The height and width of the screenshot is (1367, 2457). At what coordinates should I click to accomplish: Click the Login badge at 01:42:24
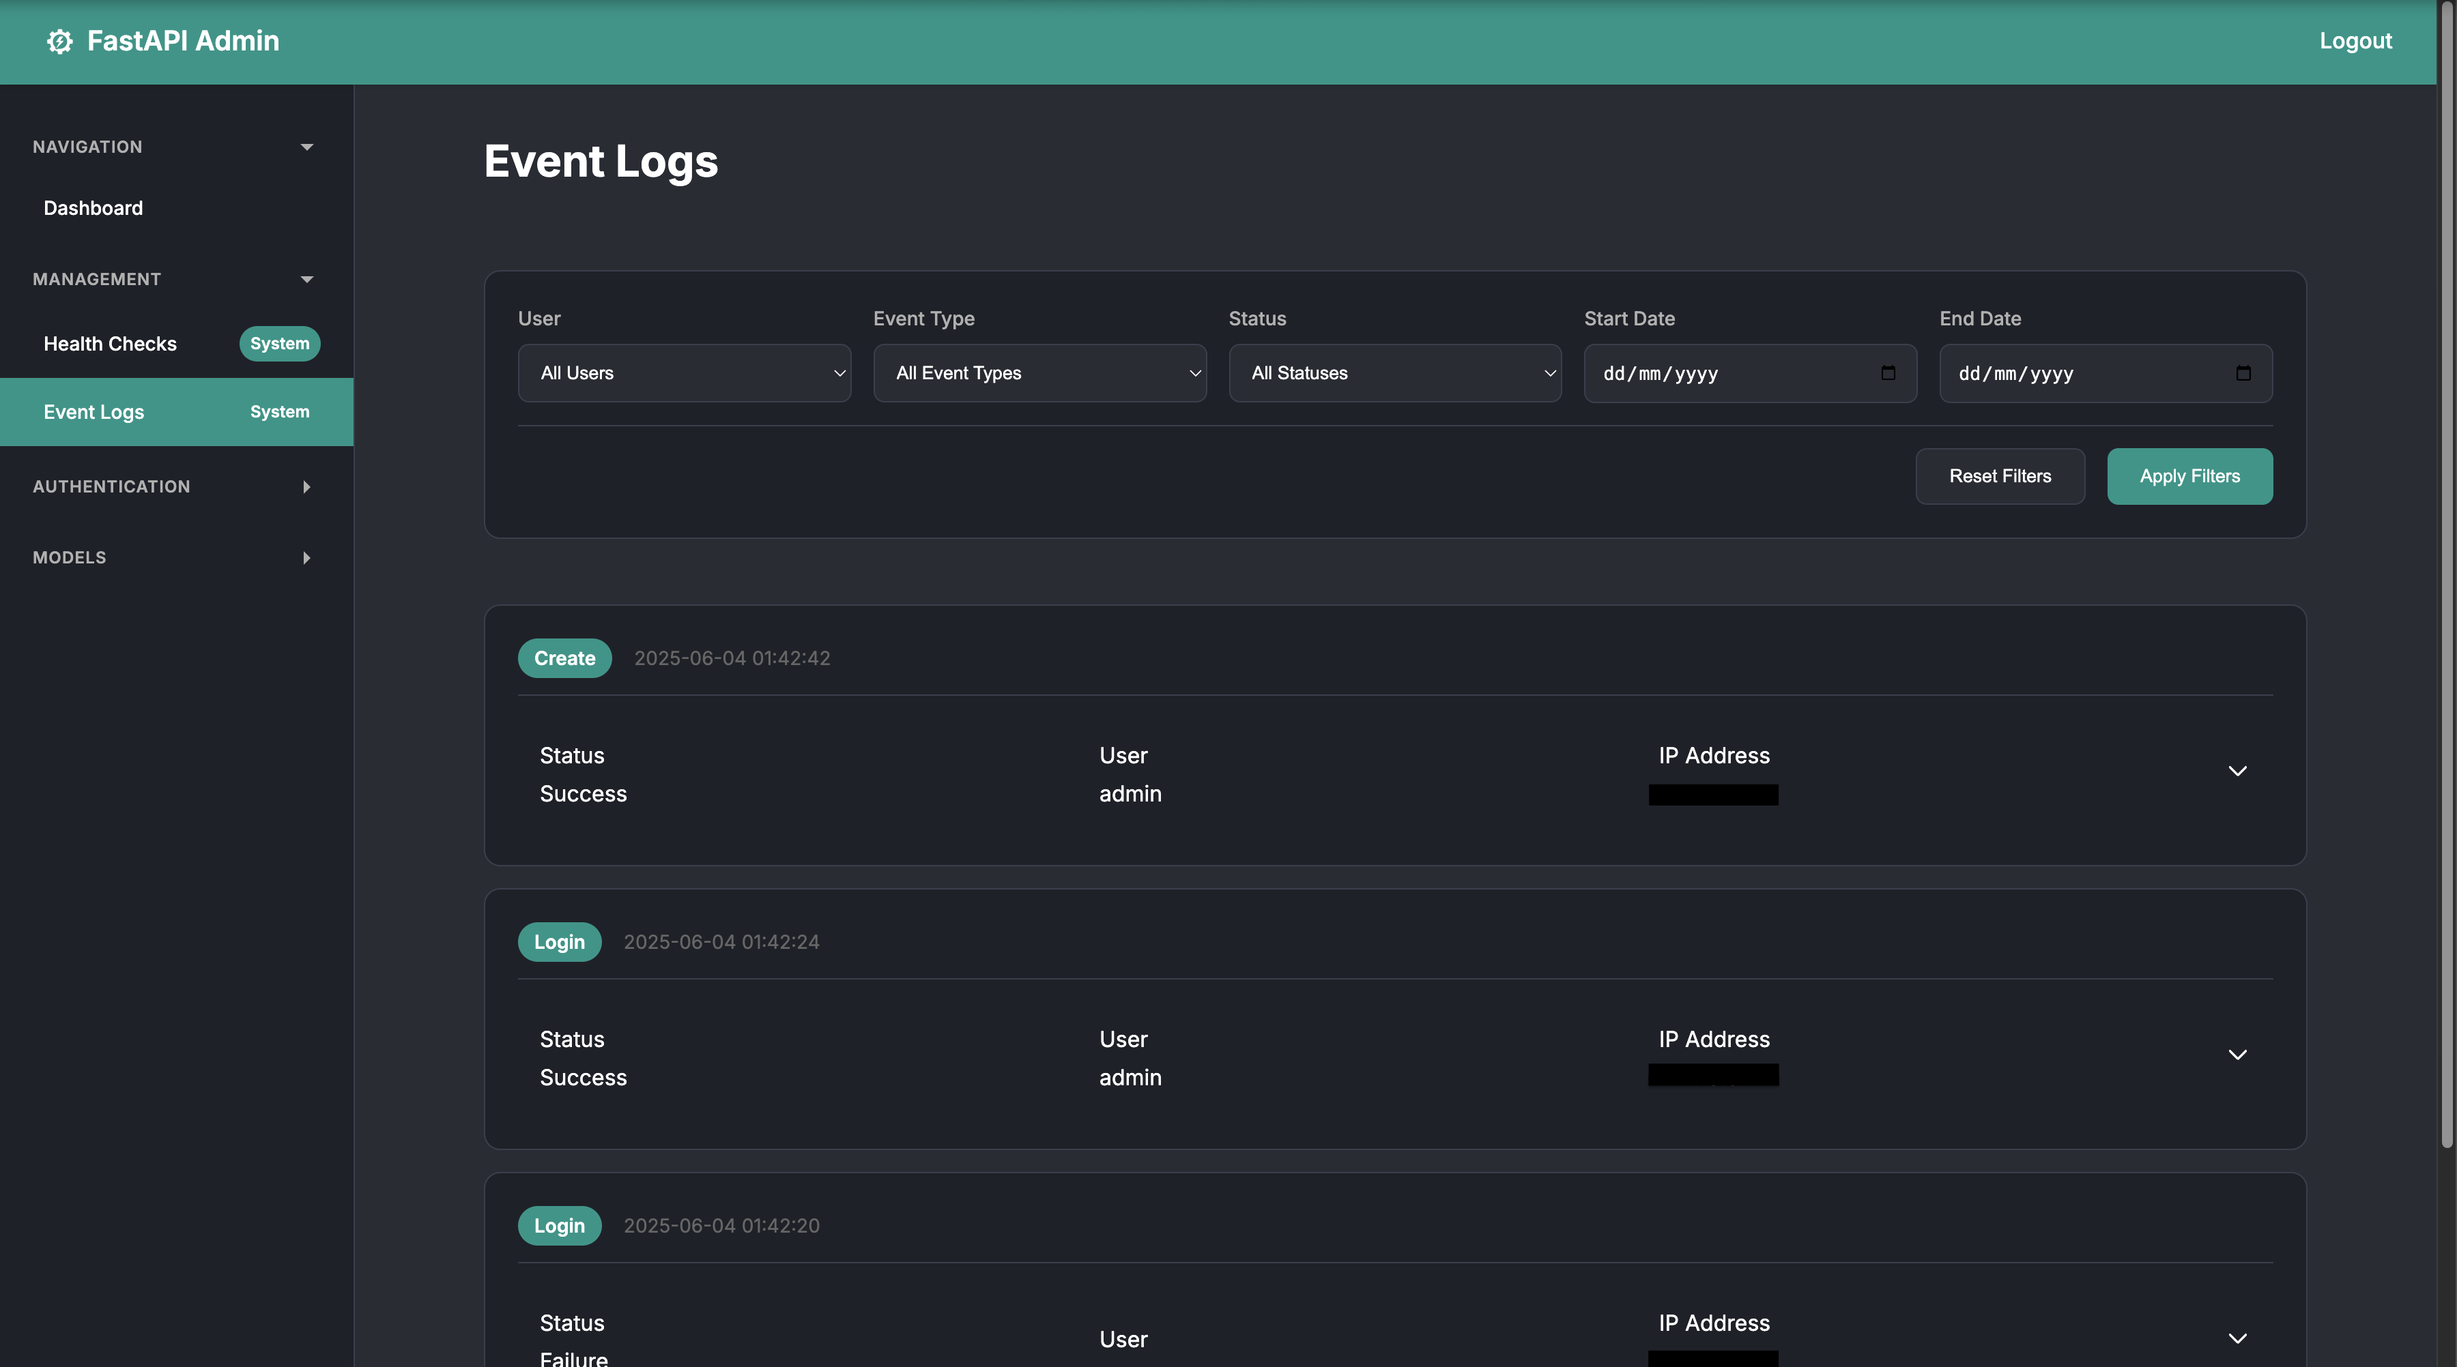(560, 942)
